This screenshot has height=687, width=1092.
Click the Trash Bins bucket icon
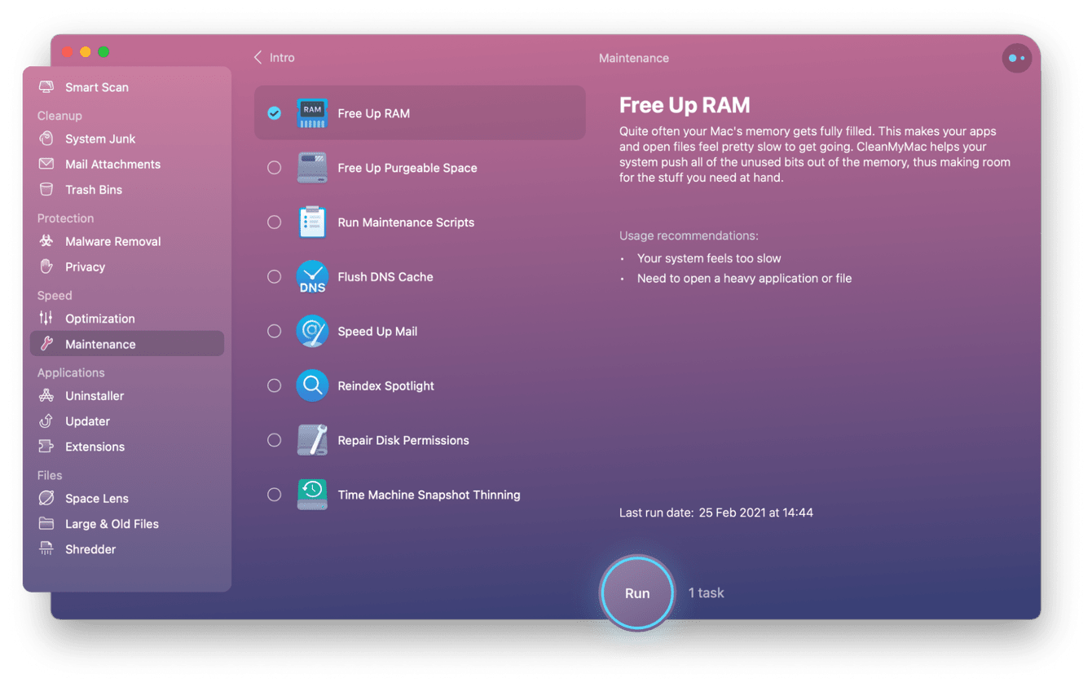click(46, 189)
